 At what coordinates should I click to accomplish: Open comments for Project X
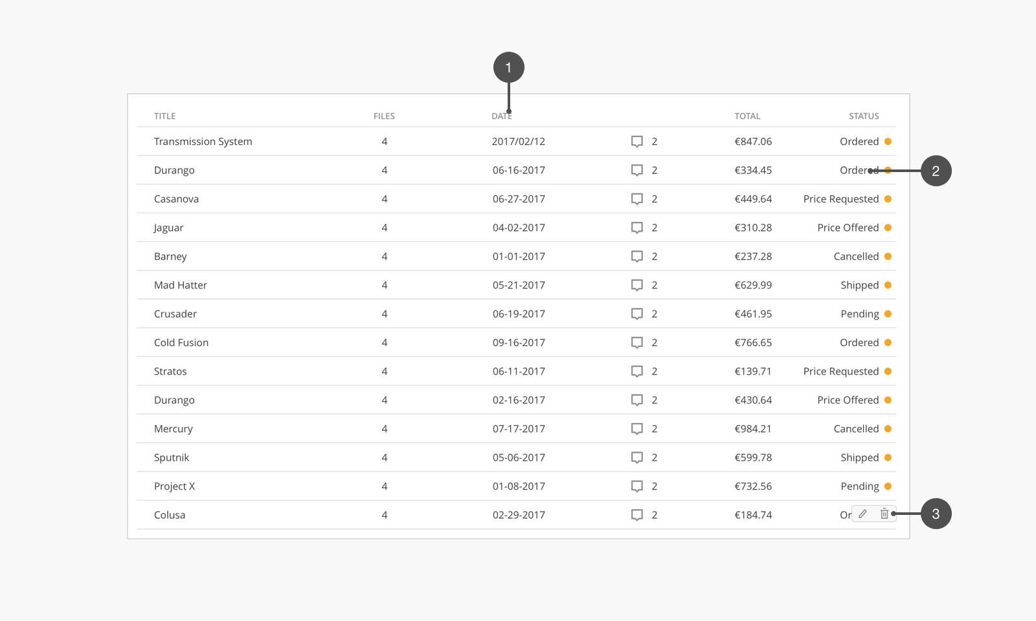(637, 486)
